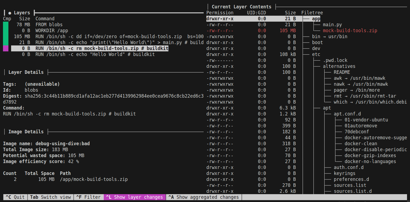Collapse the alternatives folder
The width and height of the screenshot is (410, 202).
[x=339, y=66]
